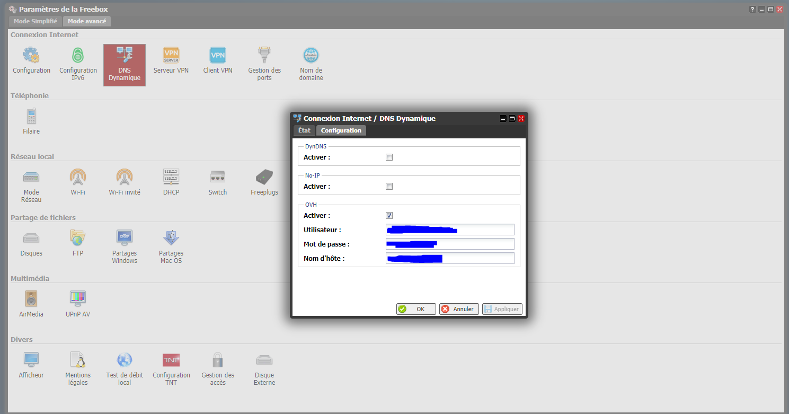Uncheck the OVH Activer checkbox
Viewport: 789px width, 414px height.
point(389,216)
